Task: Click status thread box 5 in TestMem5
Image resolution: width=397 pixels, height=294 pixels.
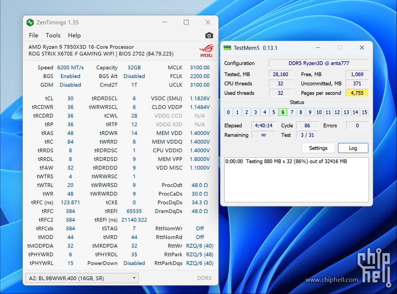Action: click(273, 112)
